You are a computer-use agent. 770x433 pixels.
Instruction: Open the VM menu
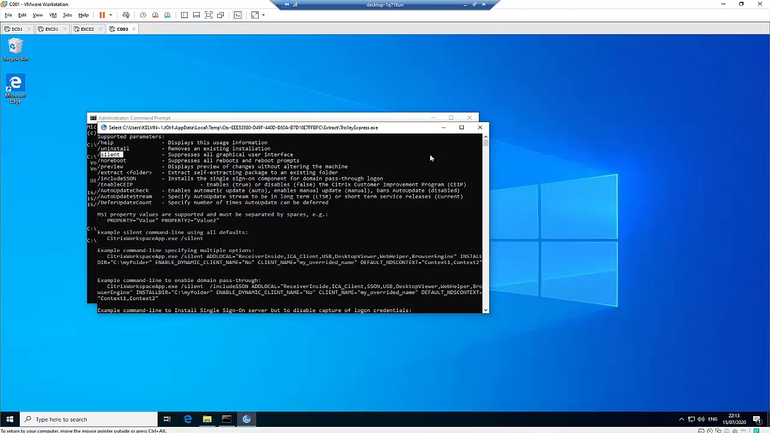(53, 15)
